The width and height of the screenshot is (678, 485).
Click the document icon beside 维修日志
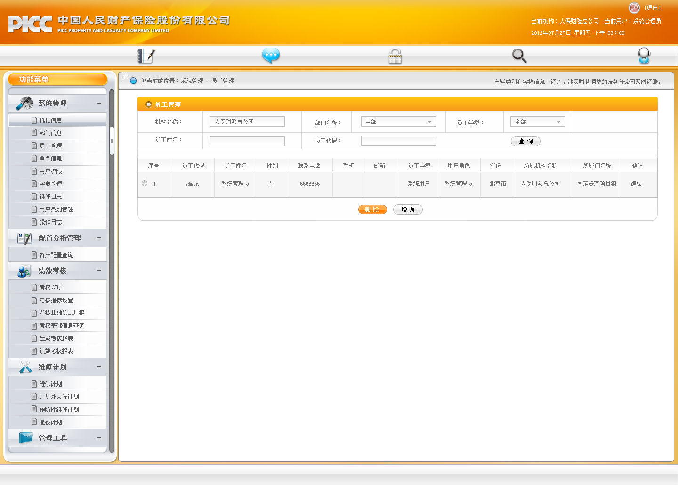pyautogui.click(x=34, y=196)
